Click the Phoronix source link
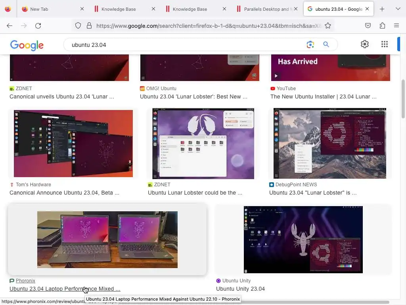Image resolution: width=406 pixels, height=305 pixels. pos(25,281)
